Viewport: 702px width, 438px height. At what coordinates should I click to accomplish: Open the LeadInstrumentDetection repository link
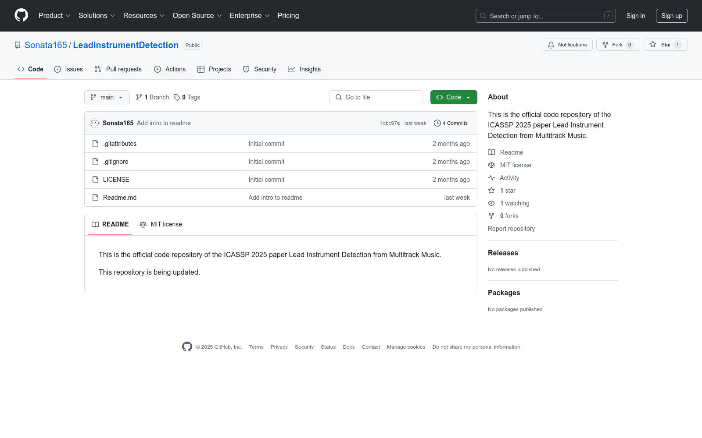[x=126, y=45]
